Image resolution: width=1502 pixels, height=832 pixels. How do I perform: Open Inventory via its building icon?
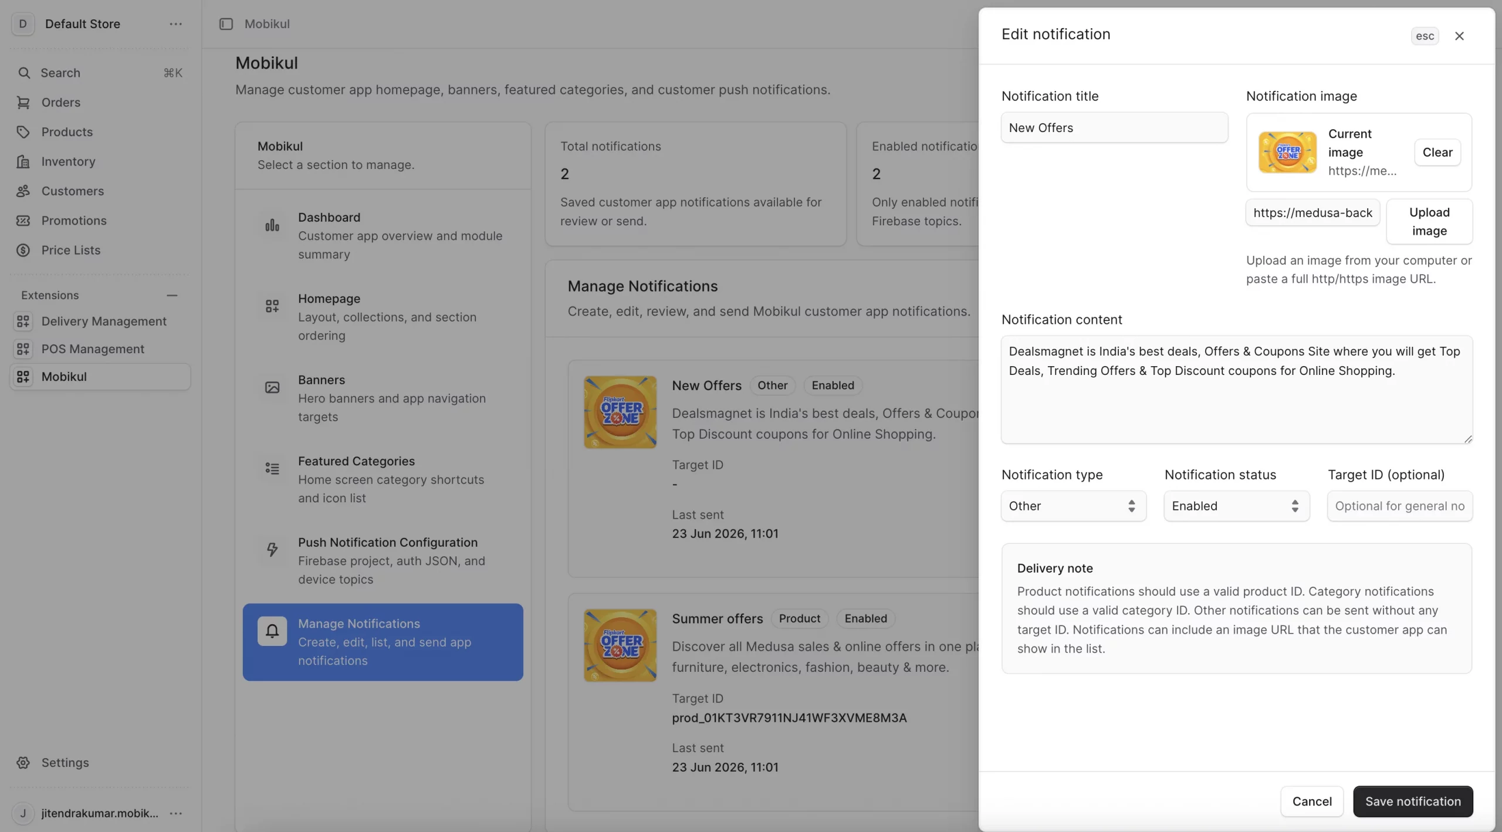[x=23, y=161]
